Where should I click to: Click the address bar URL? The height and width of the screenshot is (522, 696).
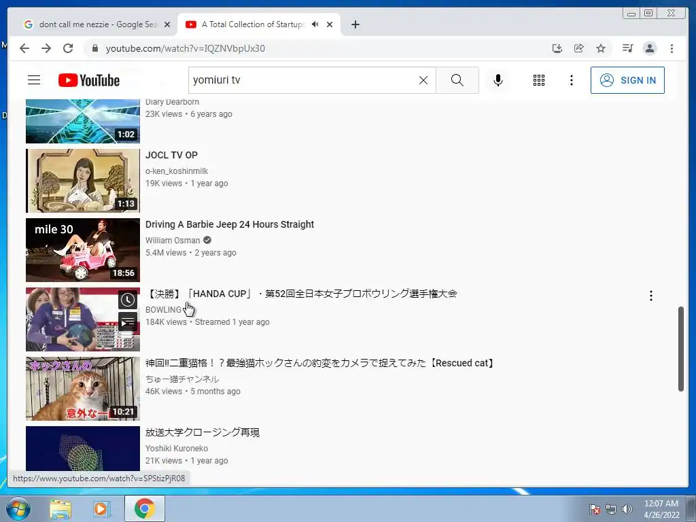click(x=185, y=48)
